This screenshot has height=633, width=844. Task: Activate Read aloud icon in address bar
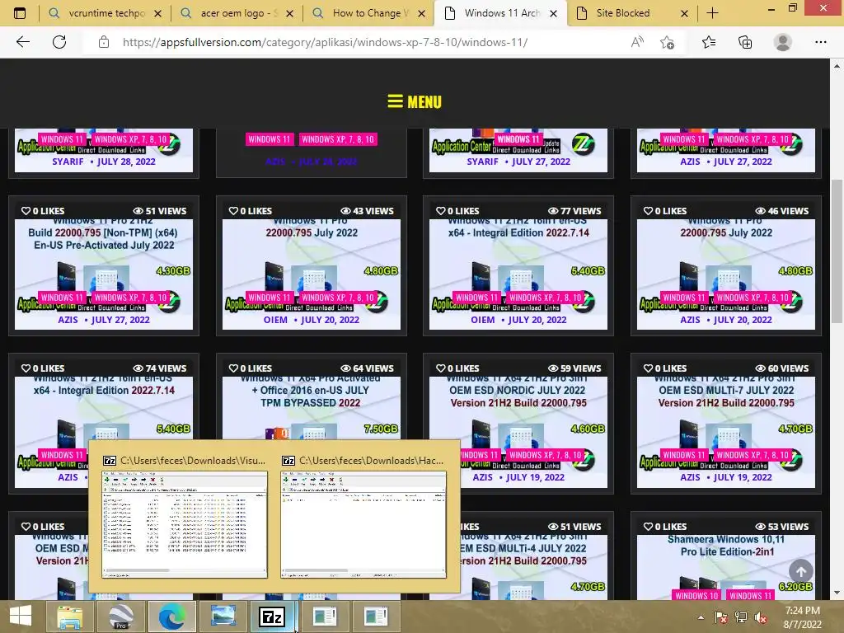(x=637, y=42)
